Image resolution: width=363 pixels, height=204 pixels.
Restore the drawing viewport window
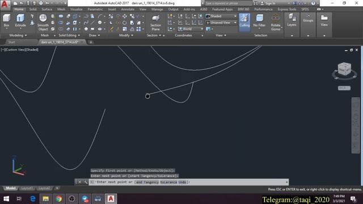351,50
